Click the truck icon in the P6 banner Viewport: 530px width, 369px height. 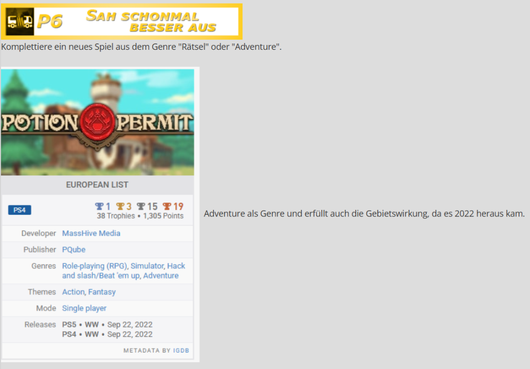coord(20,22)
